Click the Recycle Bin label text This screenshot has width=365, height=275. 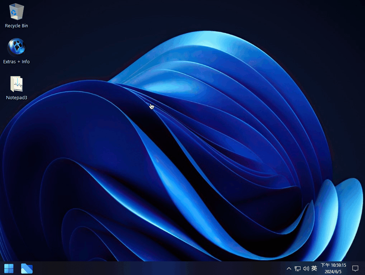16,26
